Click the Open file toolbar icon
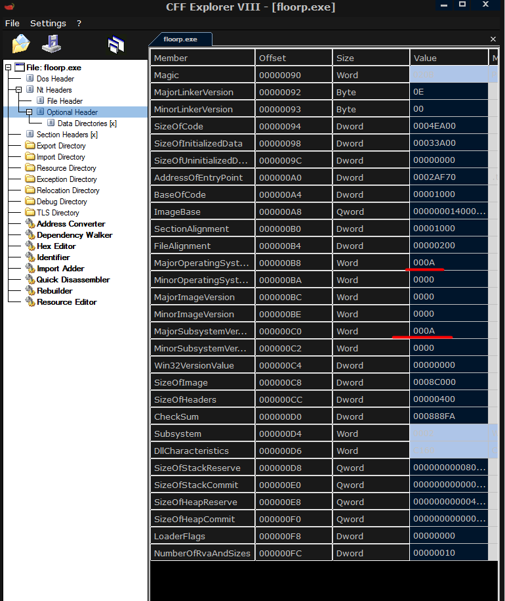This screenshot has width=505, height=601. pos(21,43)
